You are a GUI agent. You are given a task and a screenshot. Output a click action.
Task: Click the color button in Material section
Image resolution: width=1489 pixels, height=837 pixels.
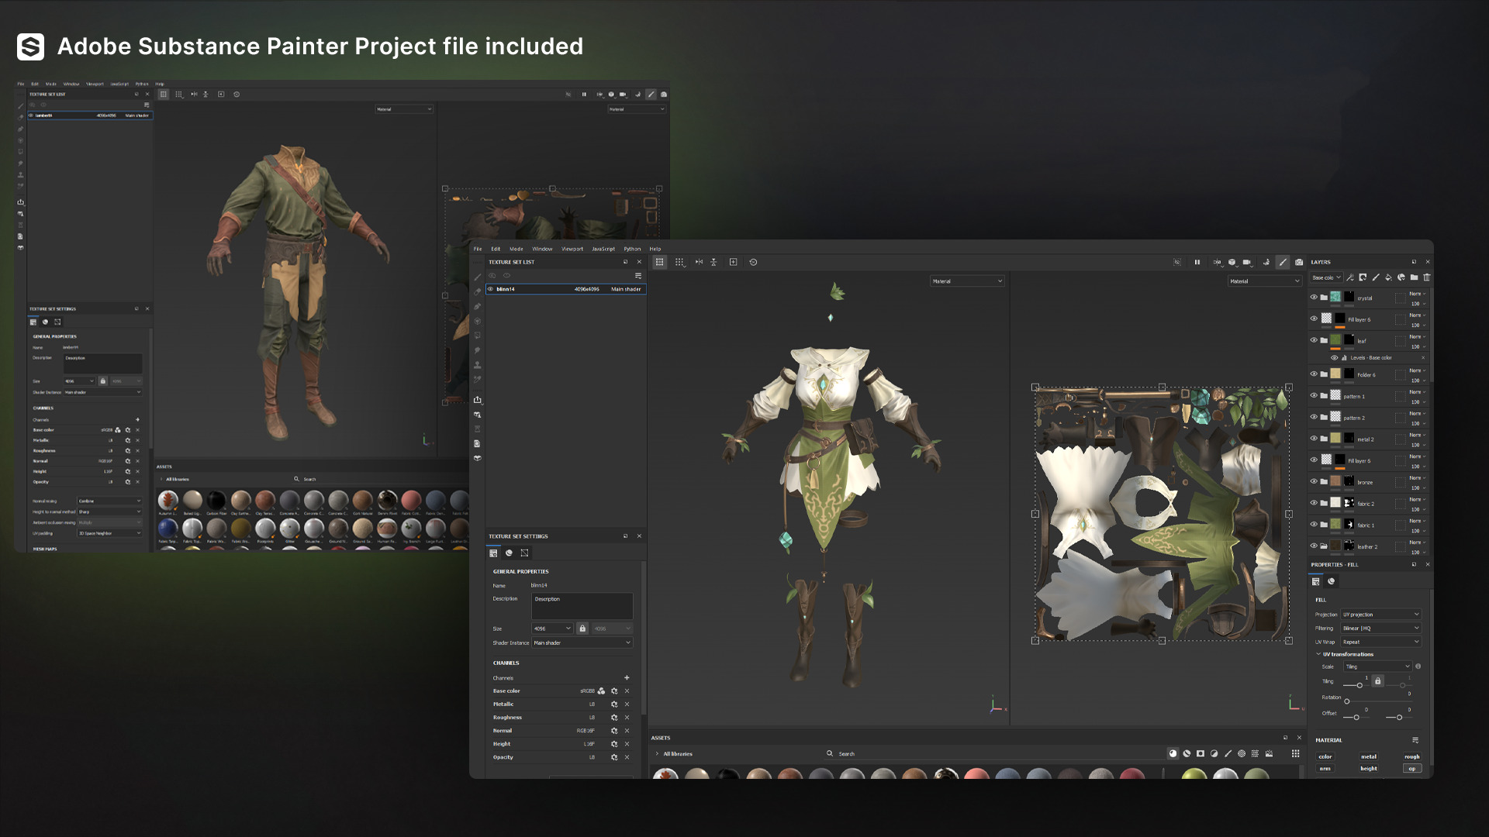pyautogui.click(x=1325, y=757)
